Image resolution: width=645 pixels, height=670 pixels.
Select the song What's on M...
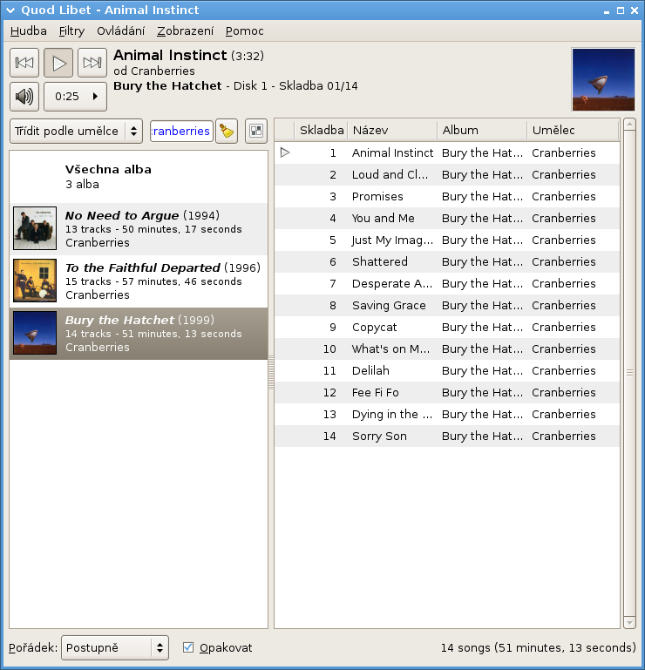(x=446, y=349)
